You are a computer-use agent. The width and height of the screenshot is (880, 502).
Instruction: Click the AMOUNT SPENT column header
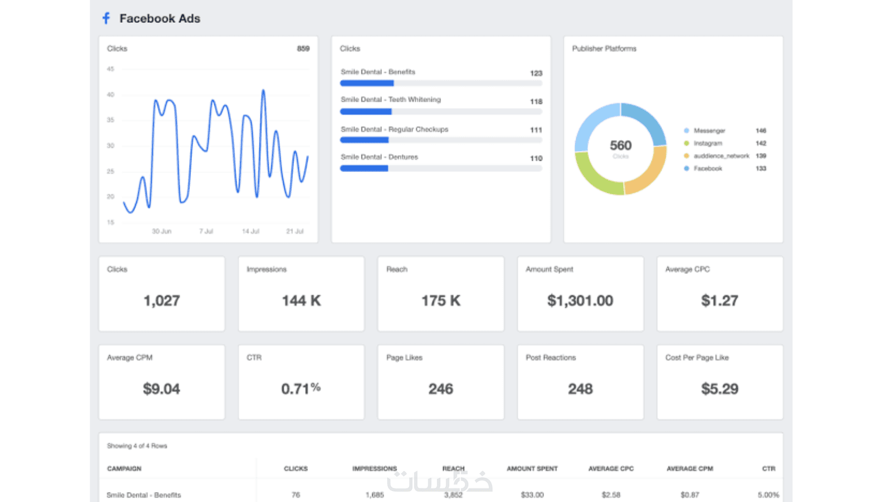532,468
